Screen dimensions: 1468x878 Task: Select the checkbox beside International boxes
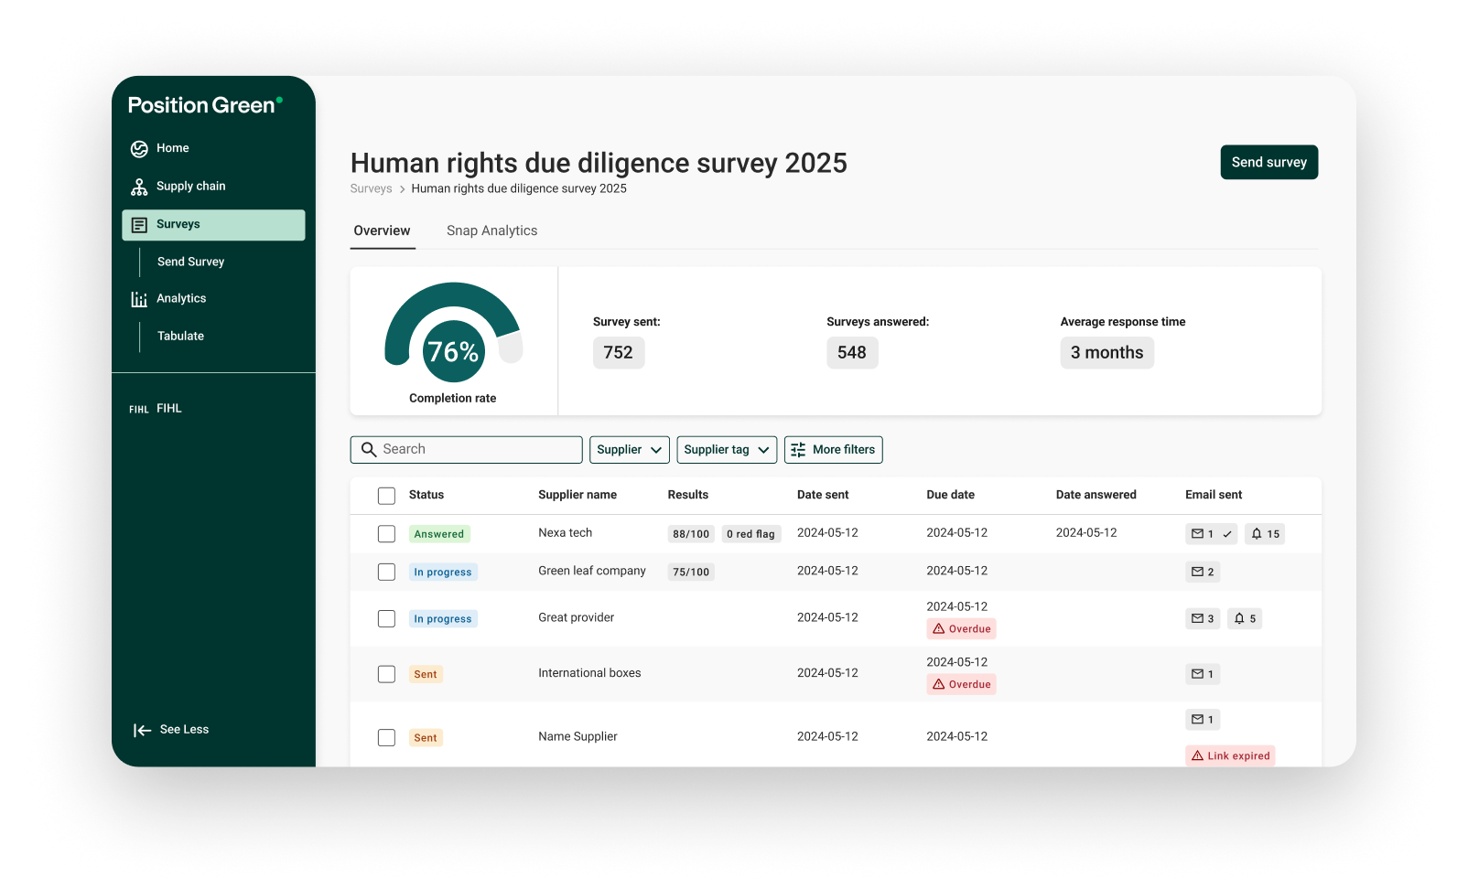pos(386,673)
